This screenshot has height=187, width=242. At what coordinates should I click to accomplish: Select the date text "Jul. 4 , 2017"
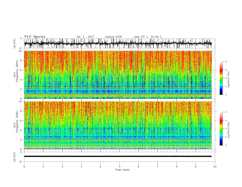pos(85,37)
